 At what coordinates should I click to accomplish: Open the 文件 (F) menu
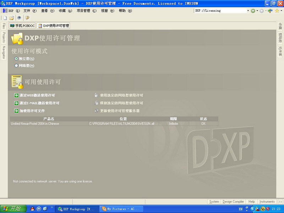click(30, 11)
